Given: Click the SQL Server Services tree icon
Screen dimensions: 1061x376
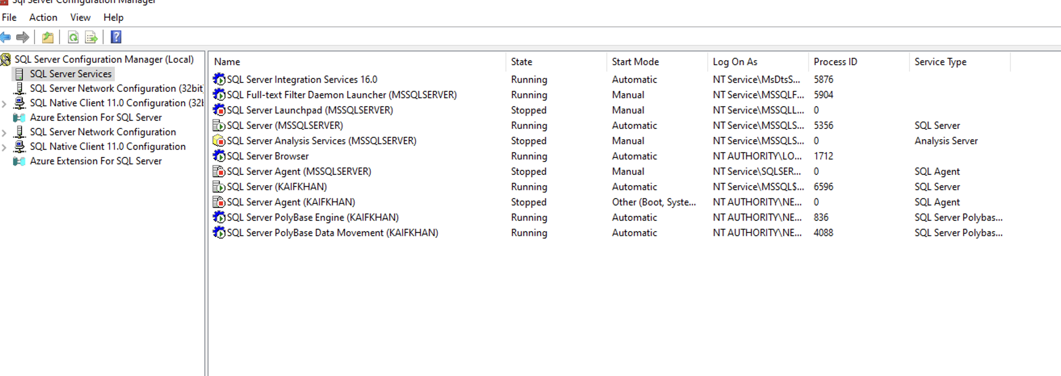Looking at the screenshot, I should point(19,74).
